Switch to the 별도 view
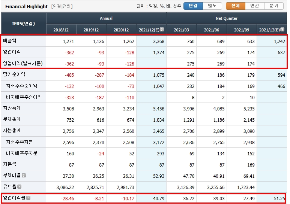The width and height of the screenshot is (290, 204). (x=212, y=6)
